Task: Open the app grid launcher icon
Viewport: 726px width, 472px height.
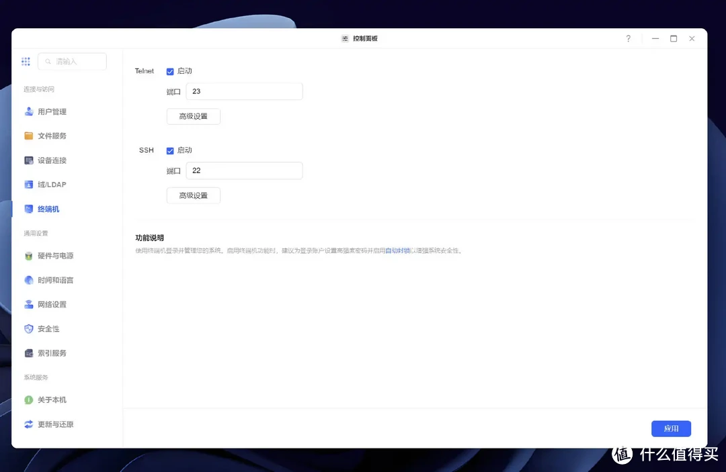Action: point(26,61)
